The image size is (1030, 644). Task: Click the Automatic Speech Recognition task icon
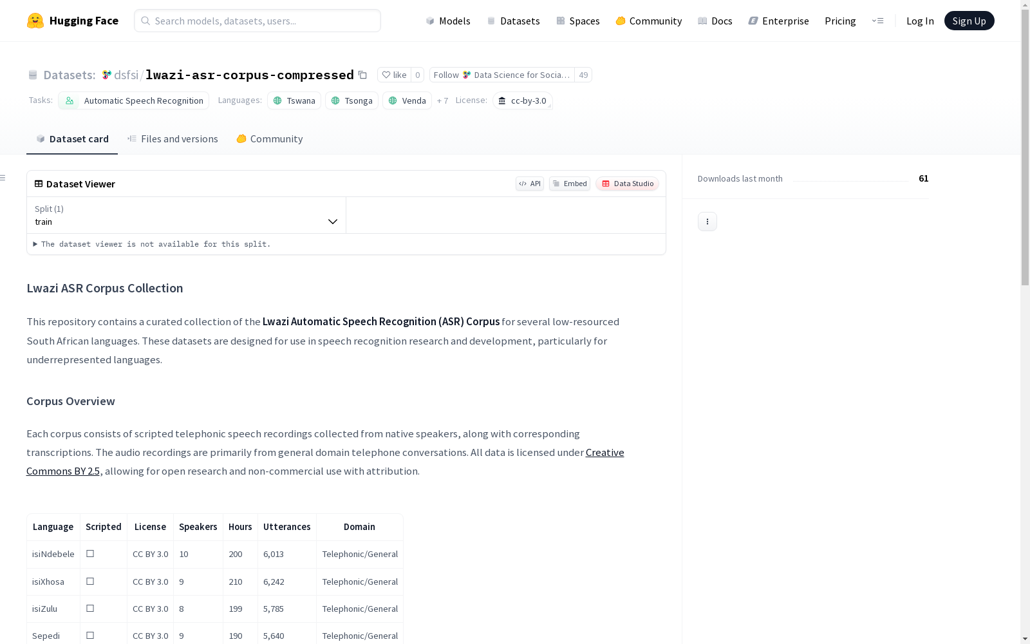tap(70, 100)
